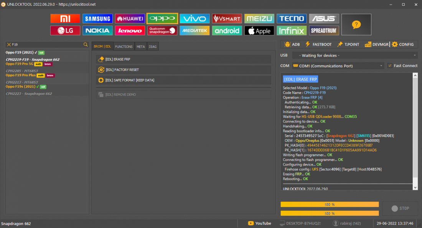The height and width of the screenshot is (228, 422).
Task: Open the ADB tool
Action: tap(292, 44)
